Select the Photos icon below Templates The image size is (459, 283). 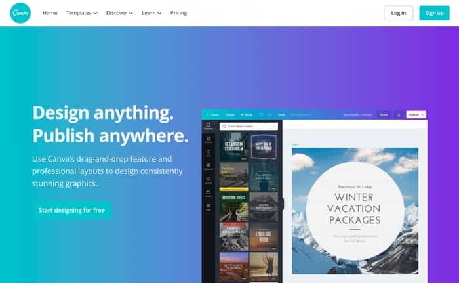point(209,139)
